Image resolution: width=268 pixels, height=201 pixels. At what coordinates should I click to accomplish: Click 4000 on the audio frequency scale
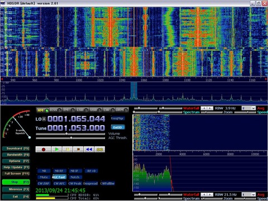183,154
